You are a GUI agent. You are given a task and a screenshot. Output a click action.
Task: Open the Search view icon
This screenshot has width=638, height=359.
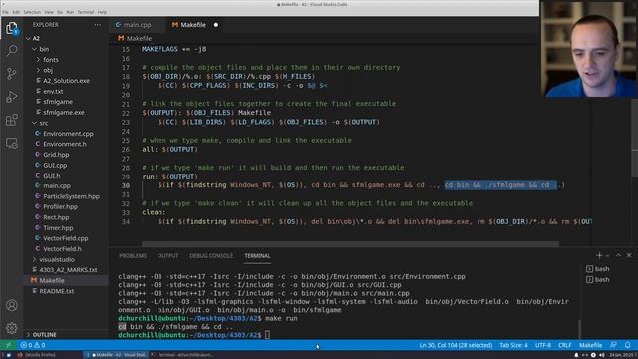[12, 51]
